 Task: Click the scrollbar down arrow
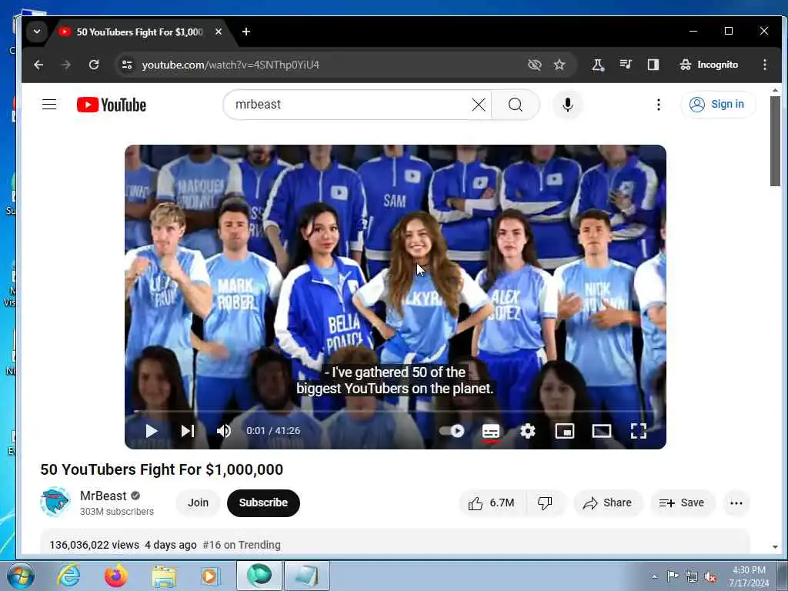click(x=775, y=547)
